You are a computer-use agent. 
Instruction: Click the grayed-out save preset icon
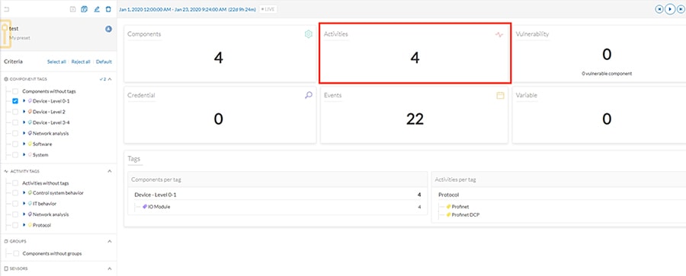(73, 8)
